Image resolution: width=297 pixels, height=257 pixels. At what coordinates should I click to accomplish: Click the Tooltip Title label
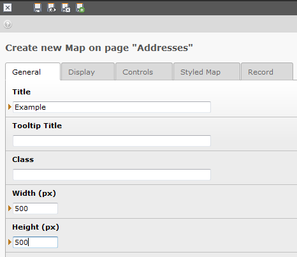pyautogui.click(x=37, y=126)
